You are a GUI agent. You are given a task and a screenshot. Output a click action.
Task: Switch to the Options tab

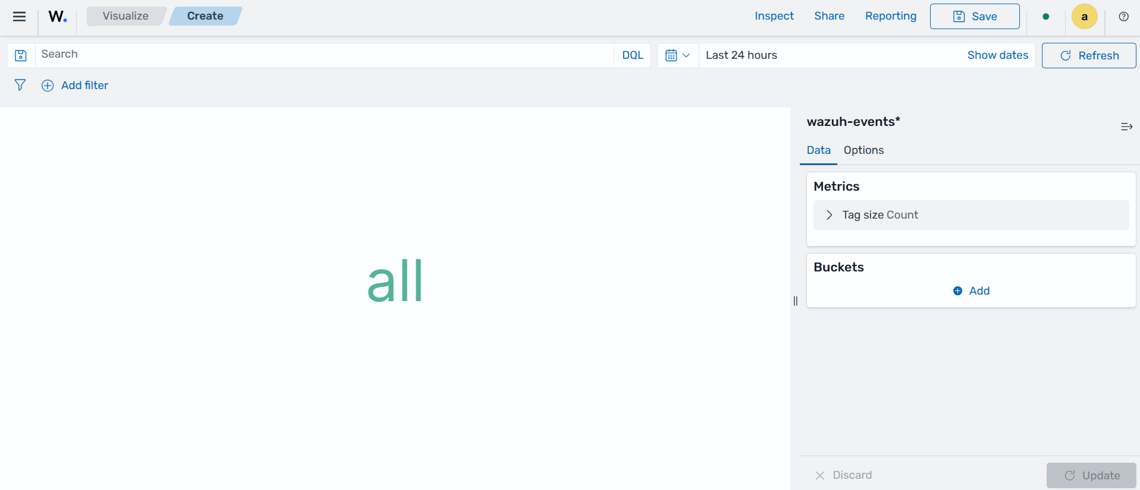click(x=863, y=150)
